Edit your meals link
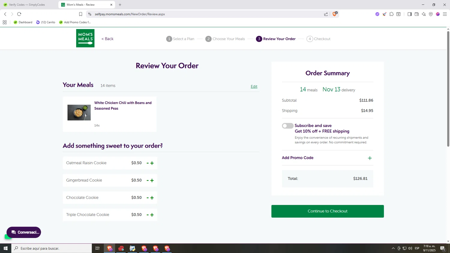Screen dimensions: 450x253 pos(254,87)
